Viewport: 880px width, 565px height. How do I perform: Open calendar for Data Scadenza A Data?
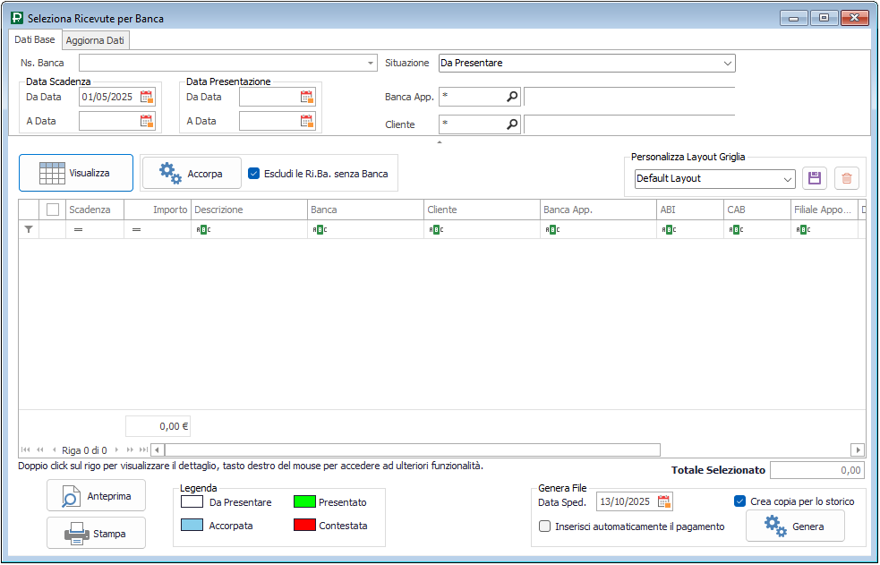coord(147,121)
